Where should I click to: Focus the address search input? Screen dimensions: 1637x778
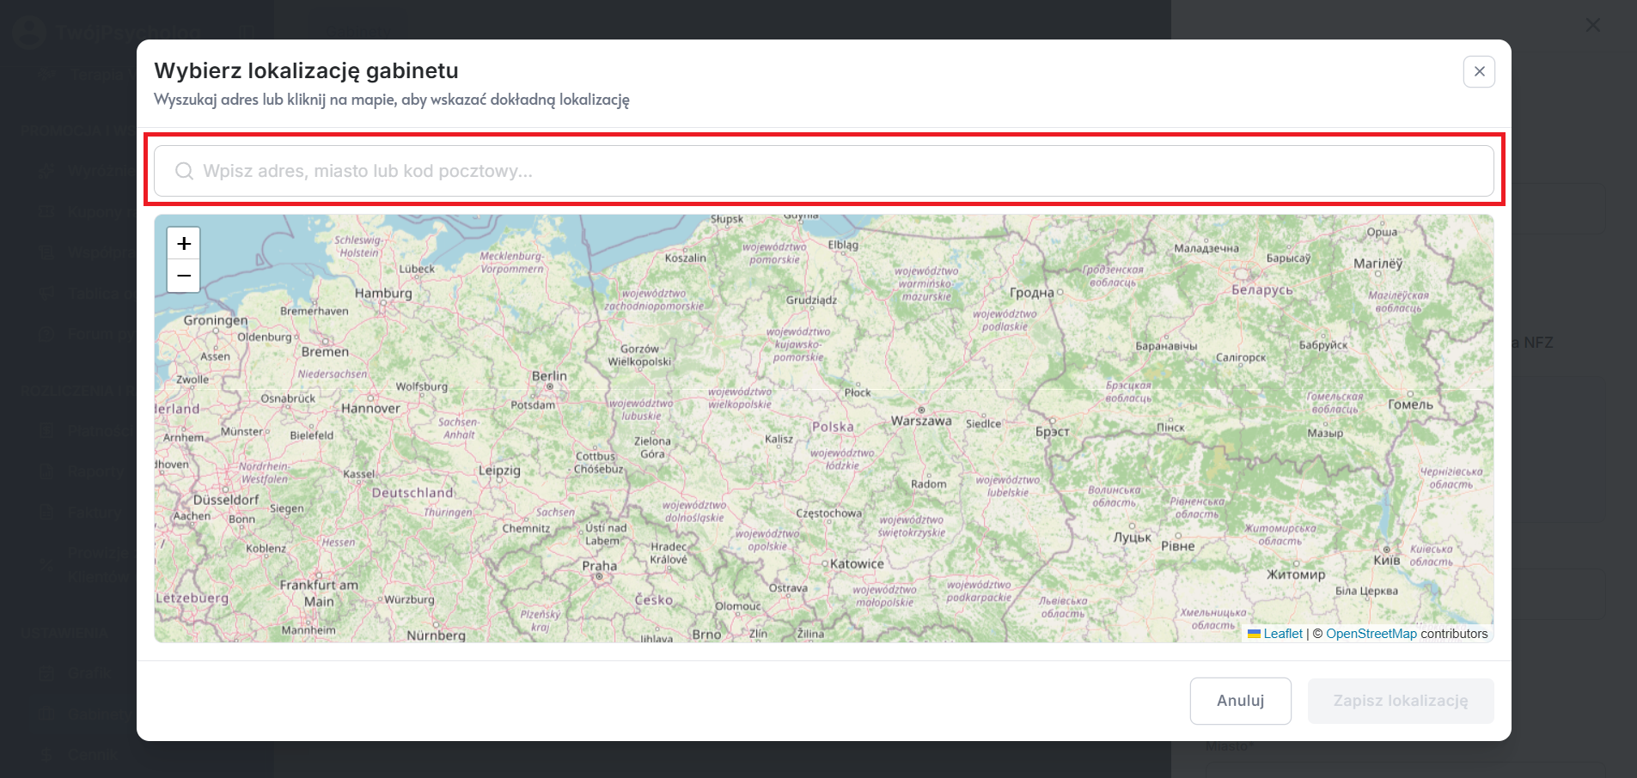(x=823, y=171)
